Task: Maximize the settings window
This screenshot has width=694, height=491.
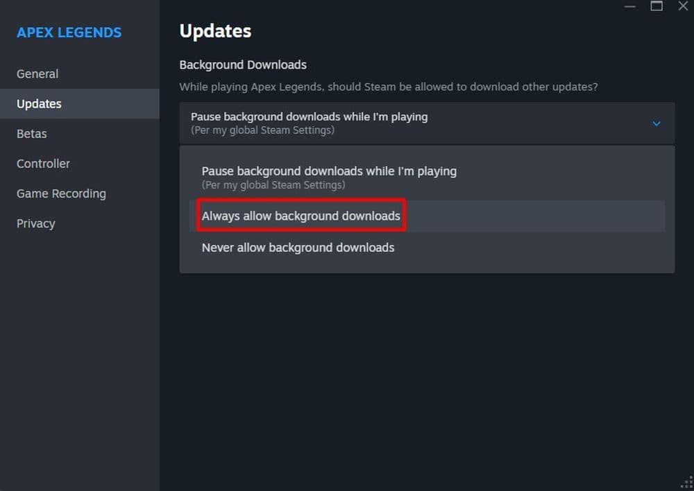Action: [x=656, y=6]
